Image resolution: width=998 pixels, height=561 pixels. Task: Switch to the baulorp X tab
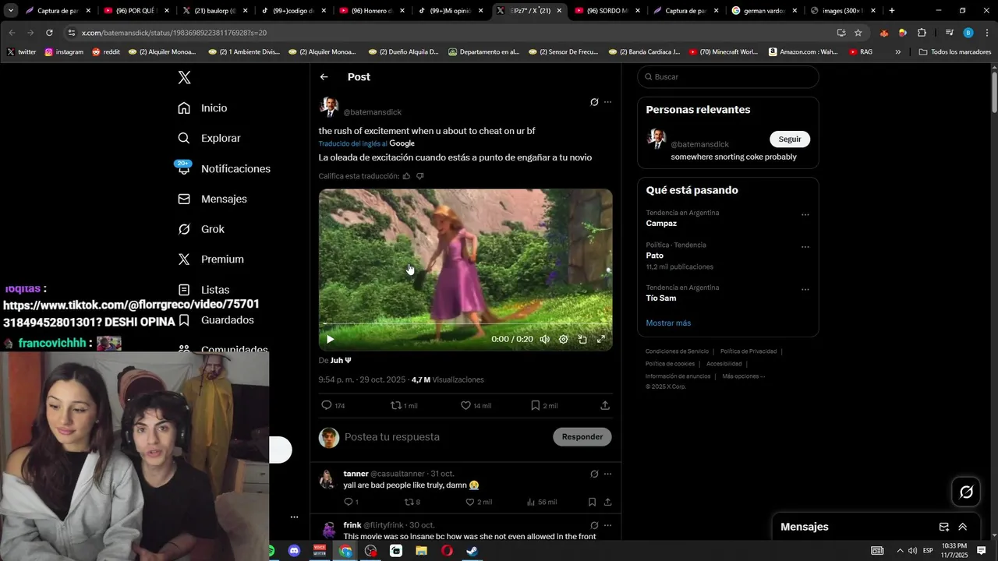pyautogui.click(x=215, y=11)
